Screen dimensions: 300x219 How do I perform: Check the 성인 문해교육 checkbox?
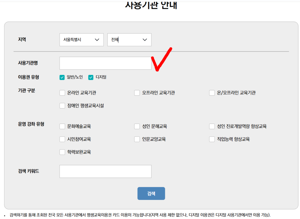pyautogui.click(x=137, y=126)
